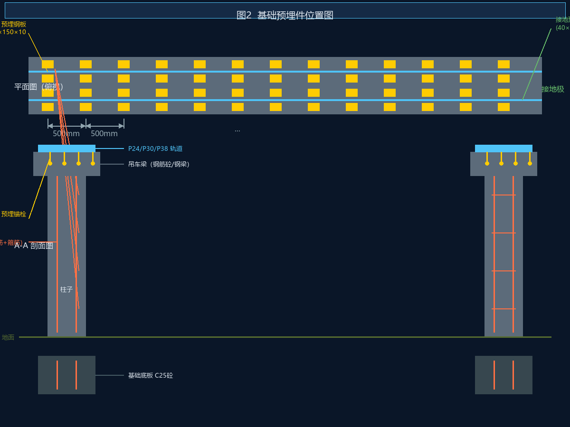Image resolution: width=570 pixels, height=427 pixels.
Task: Click the top-right yellow embedded plate in plan
Action: [503, 64]
